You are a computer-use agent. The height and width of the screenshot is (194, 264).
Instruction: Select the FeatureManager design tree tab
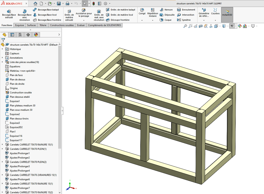(x=4, y=35)
